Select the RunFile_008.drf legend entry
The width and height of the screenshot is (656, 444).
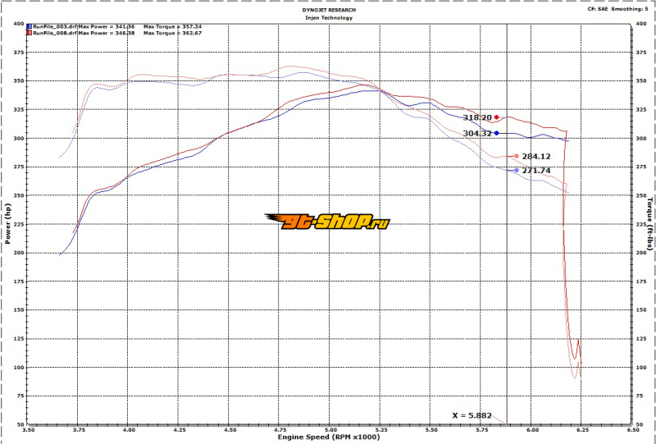(54, 34)
